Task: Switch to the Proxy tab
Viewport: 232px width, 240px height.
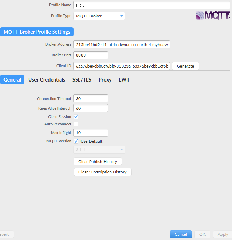Action: coord(105,79)
